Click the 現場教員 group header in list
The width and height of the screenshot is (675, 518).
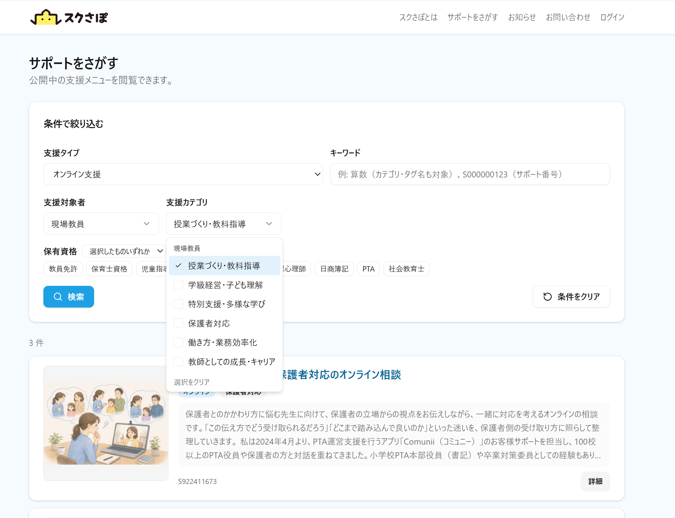pyautogui.click(x=187, y=248)
